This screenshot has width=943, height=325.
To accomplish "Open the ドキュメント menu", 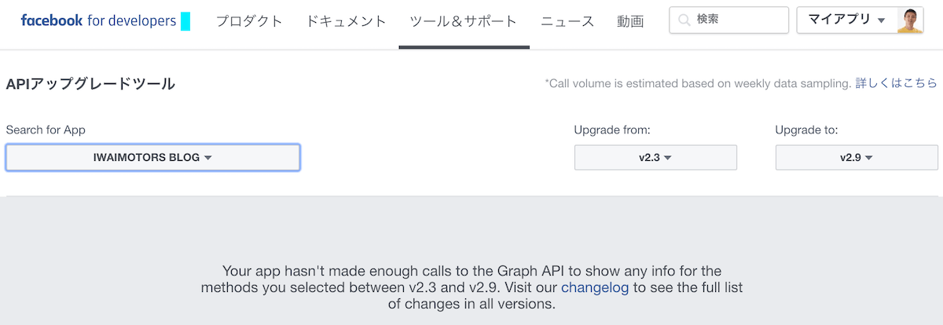I will (x=347, y=21).
